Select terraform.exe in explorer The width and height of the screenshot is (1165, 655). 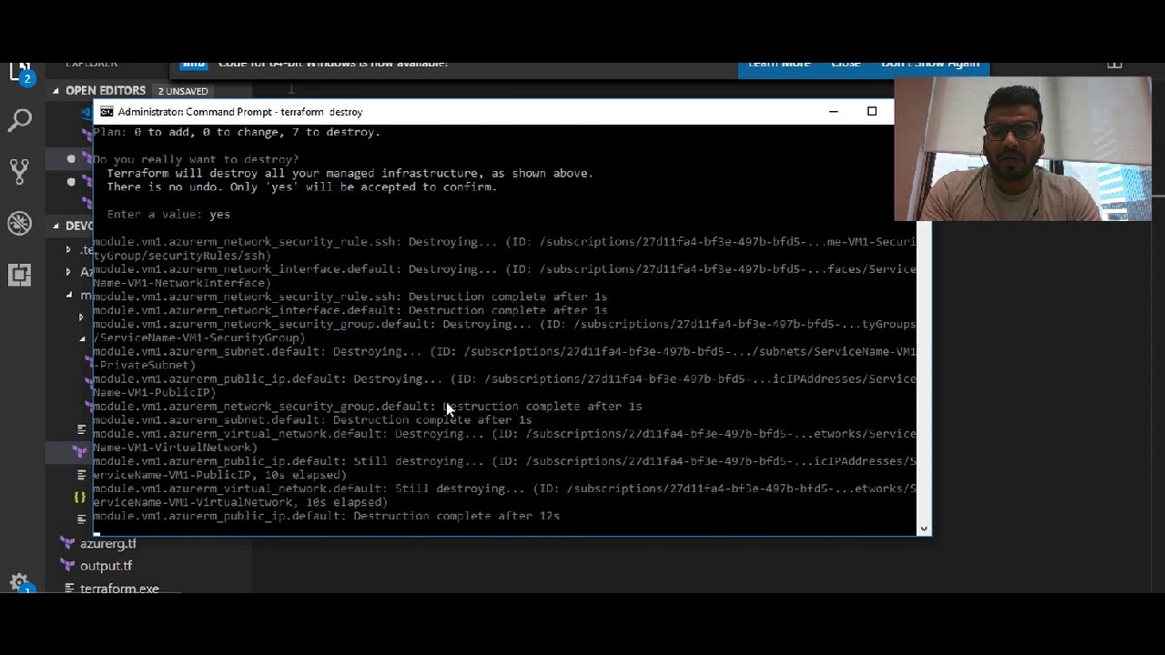click(119, 588)
